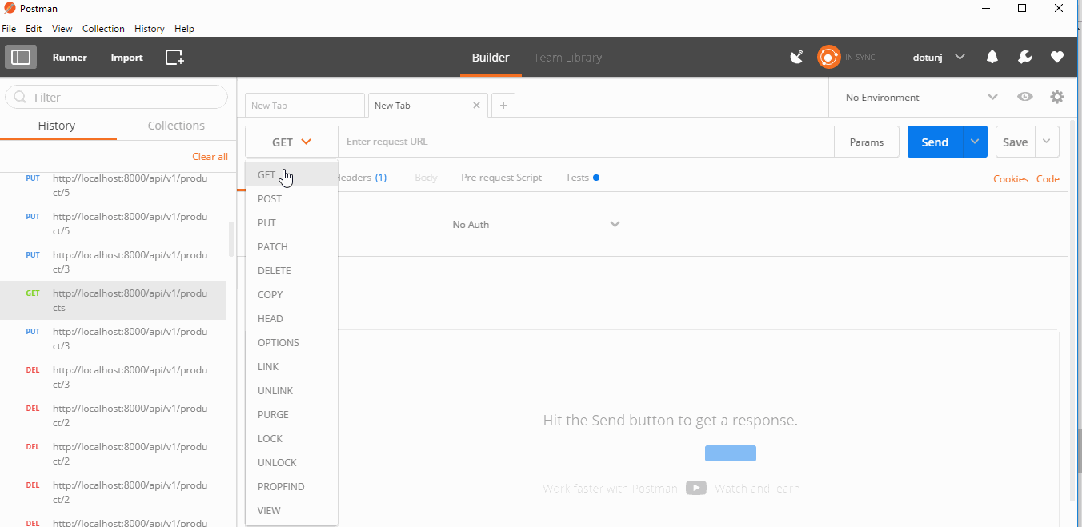The width and height of the screenshot is (1082, 527).
Task: Open a new window via plus-window icon
Action: [174, 57]
